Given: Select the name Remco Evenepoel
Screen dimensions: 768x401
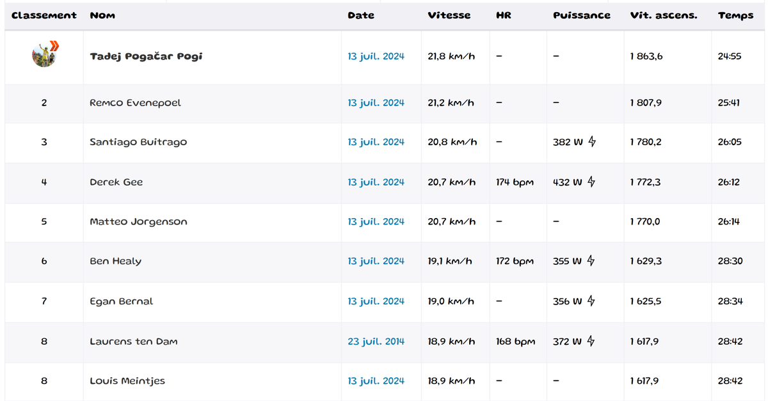Looking at the screenshot, I should 135,102.
